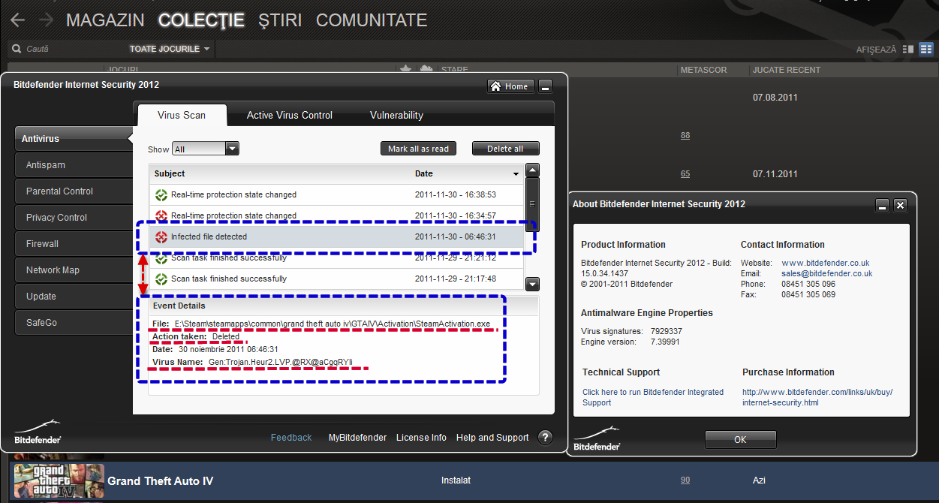Open metascore 88 link in Steam list
939x503 pixels.
(685, 136)
